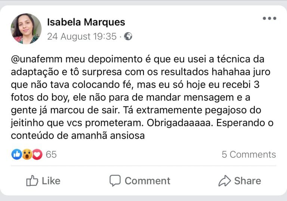Click the blue thumbs-up reaction emoji
Screen dimensions: 287x201
click(x=16, y=154)
